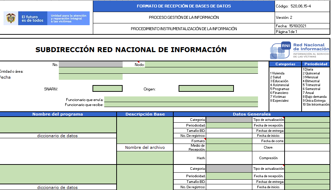Viewport: 331px width, 190px height.
Task: Click the first 'diccionario de datos' label
Action: point(57,136)
